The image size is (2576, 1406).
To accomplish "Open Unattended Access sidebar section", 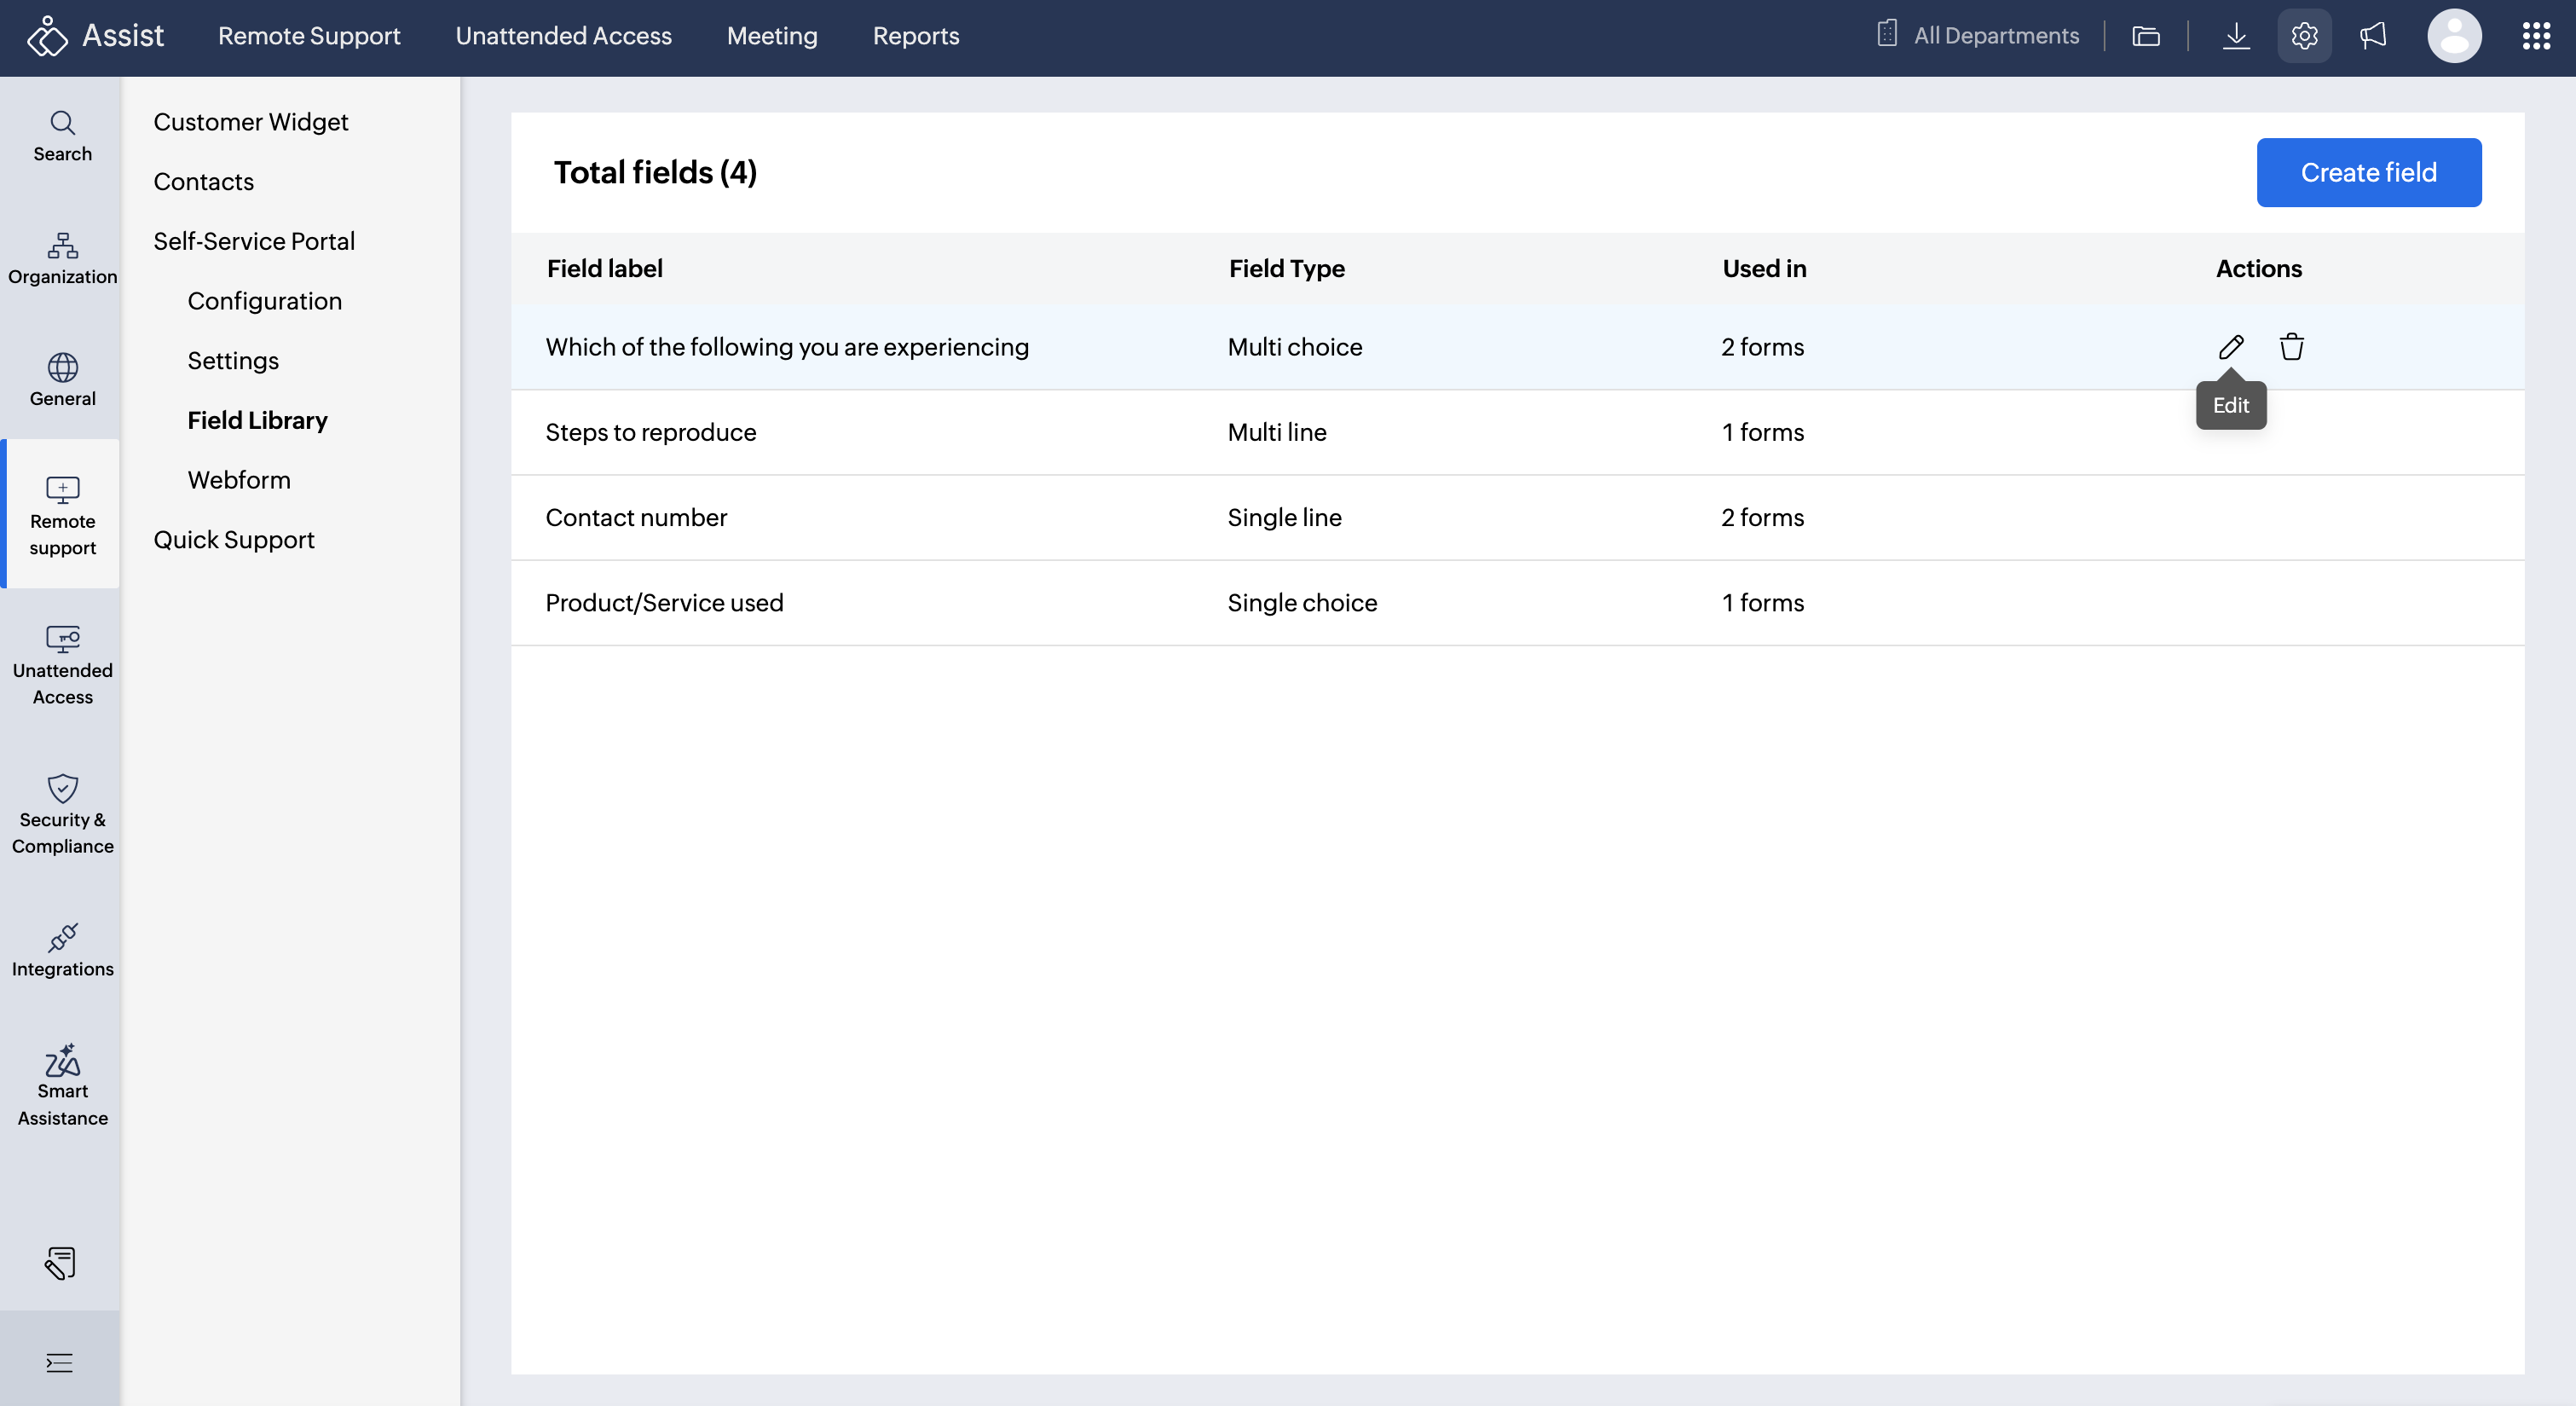I will (x=62, y=665).
